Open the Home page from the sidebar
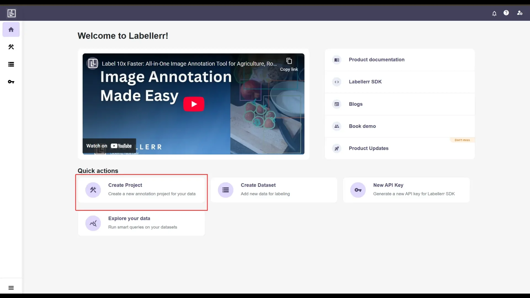 tap(11, 30)
